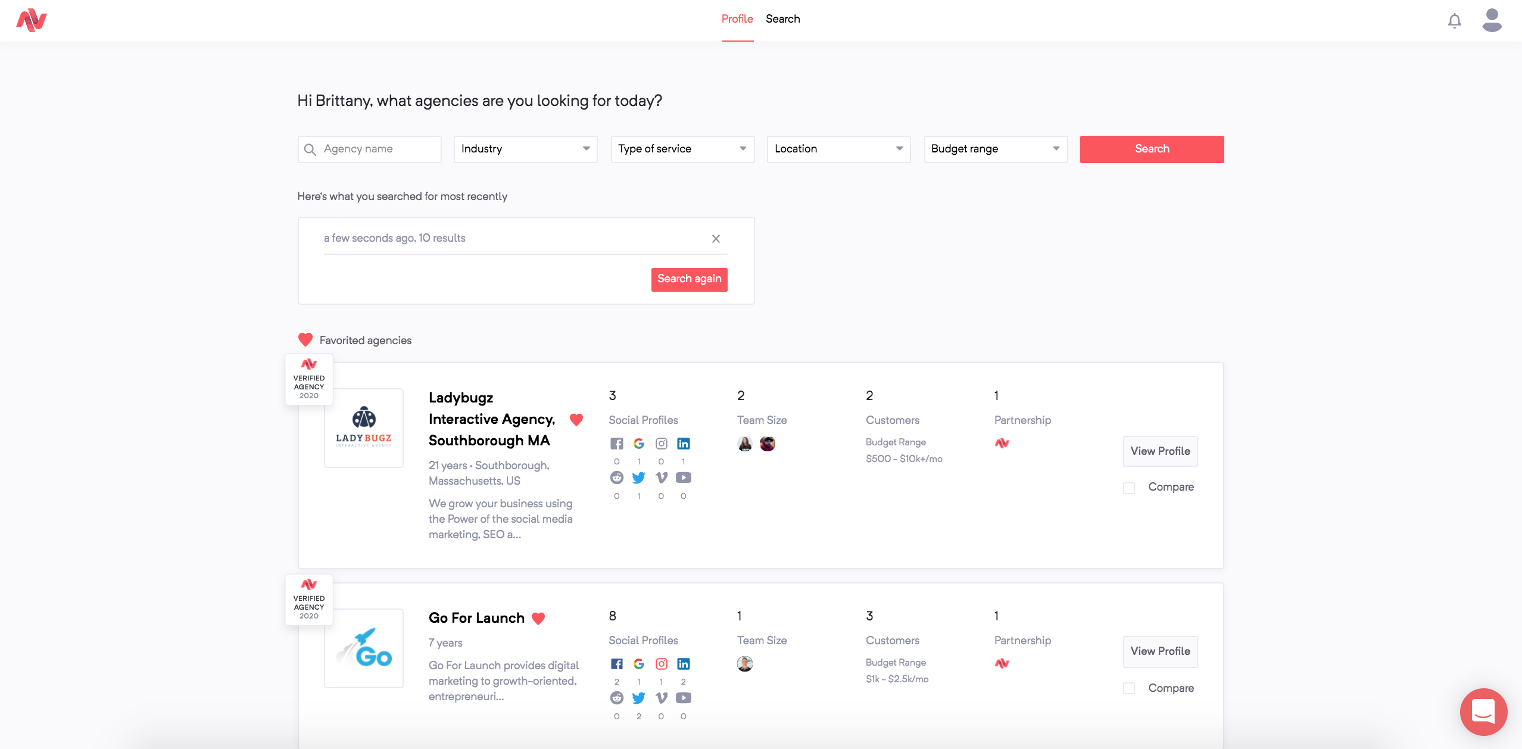
Task: Unfavorite Ladybugz with its heart icon
Action: [x=576, y=420]
